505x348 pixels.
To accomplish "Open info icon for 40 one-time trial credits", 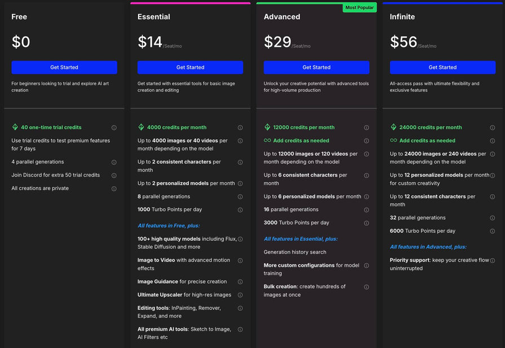I will point(114,128).
